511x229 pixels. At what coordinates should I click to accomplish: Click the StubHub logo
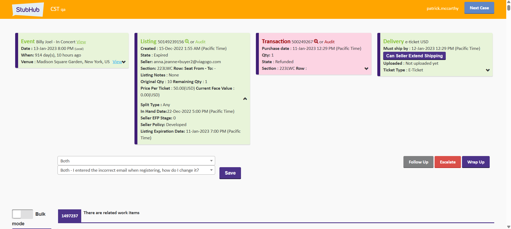[28, 10]
